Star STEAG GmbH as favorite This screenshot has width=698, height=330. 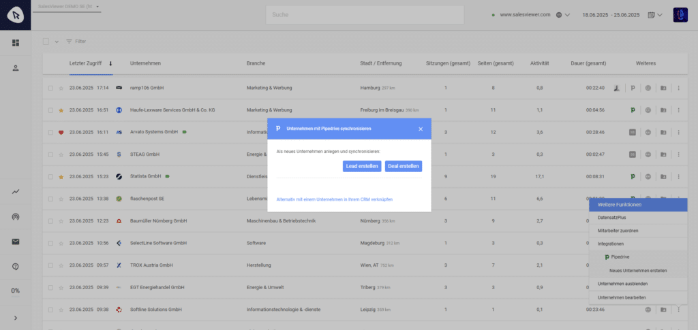click(61, 154)
